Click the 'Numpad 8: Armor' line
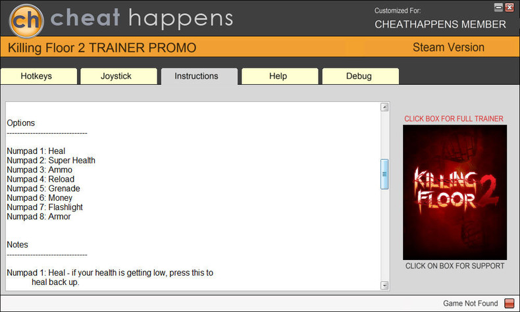This screenshot has width=520, height=312. (x=38, y=217)
